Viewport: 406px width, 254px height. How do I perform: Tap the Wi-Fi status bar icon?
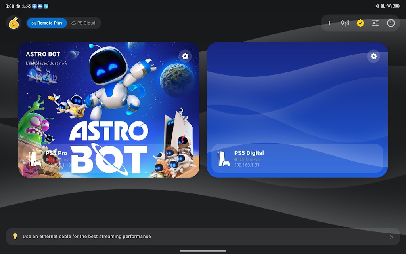point(389,6)
